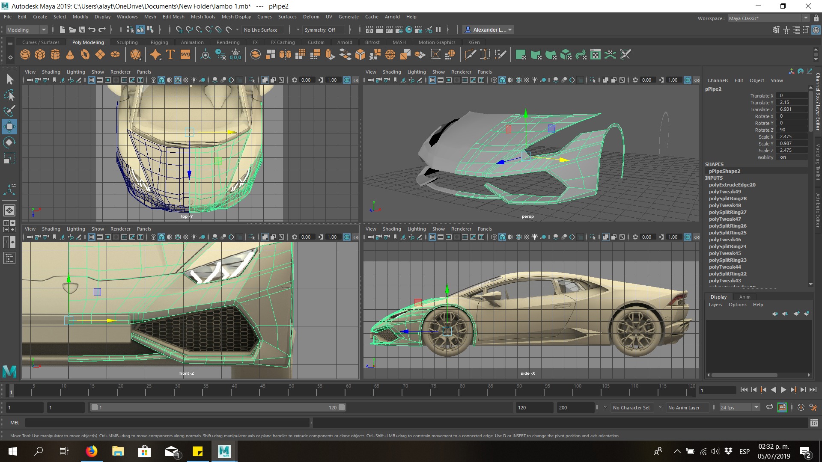822x462 pixels.
Task: Toggle the auto keyframe button
Action: tap(801, 407)
